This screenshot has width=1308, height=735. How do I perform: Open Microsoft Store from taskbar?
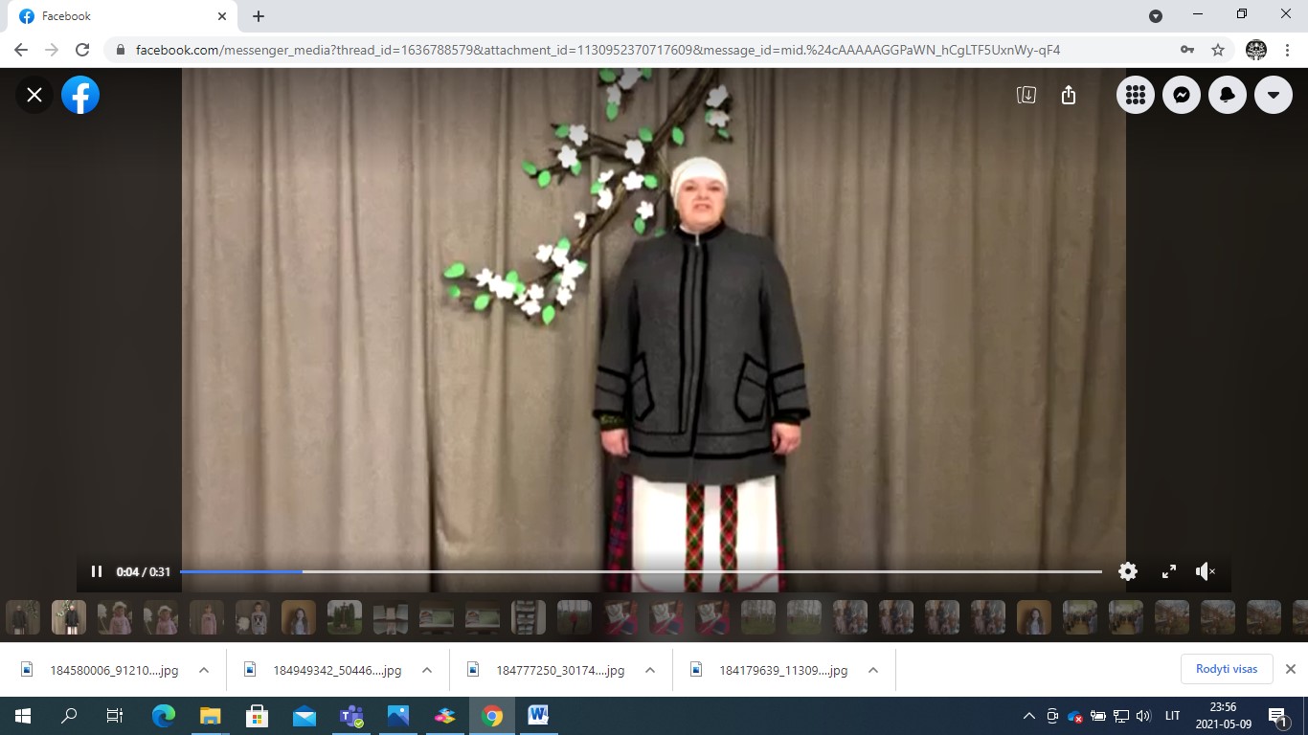pyautogui.click(x=257, y=716)
